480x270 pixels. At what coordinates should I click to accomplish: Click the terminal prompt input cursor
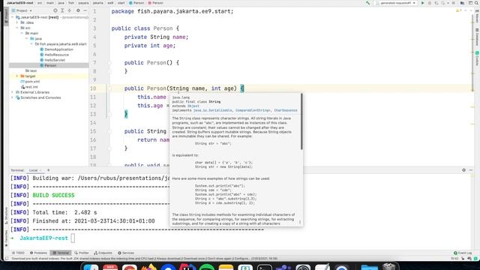click(x=73, y=238)
